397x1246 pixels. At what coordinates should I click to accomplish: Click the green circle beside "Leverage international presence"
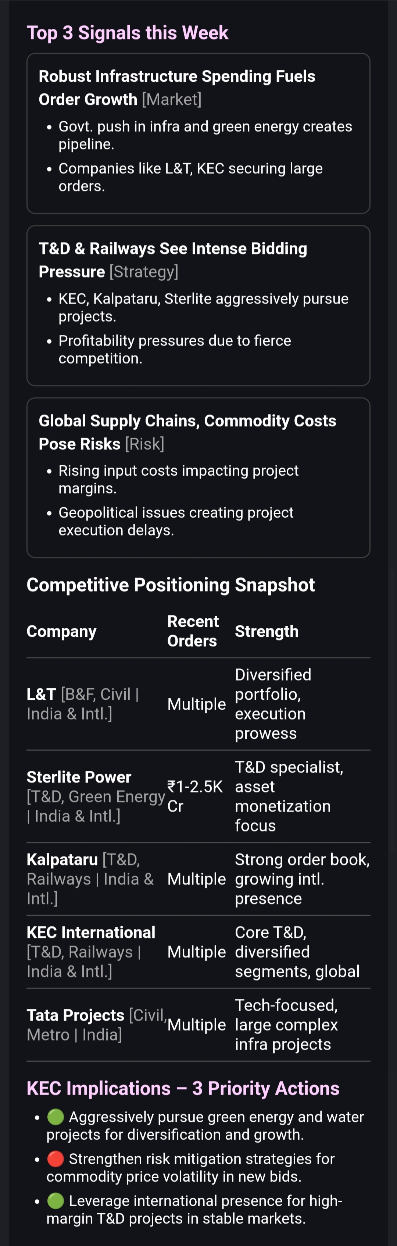56,1200
